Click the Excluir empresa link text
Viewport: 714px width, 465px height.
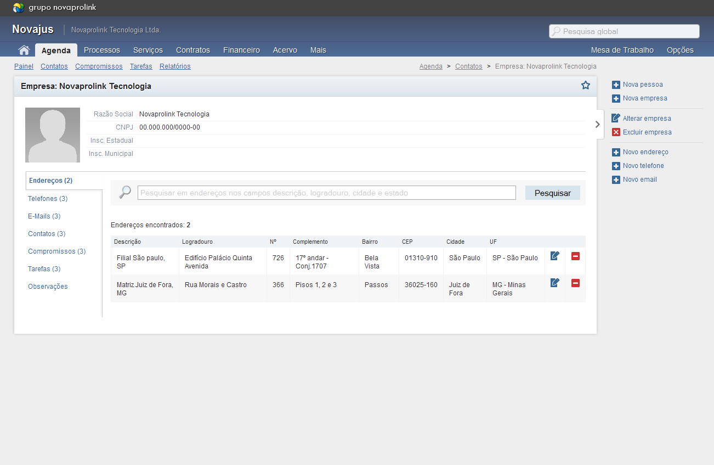coord(647,132)
